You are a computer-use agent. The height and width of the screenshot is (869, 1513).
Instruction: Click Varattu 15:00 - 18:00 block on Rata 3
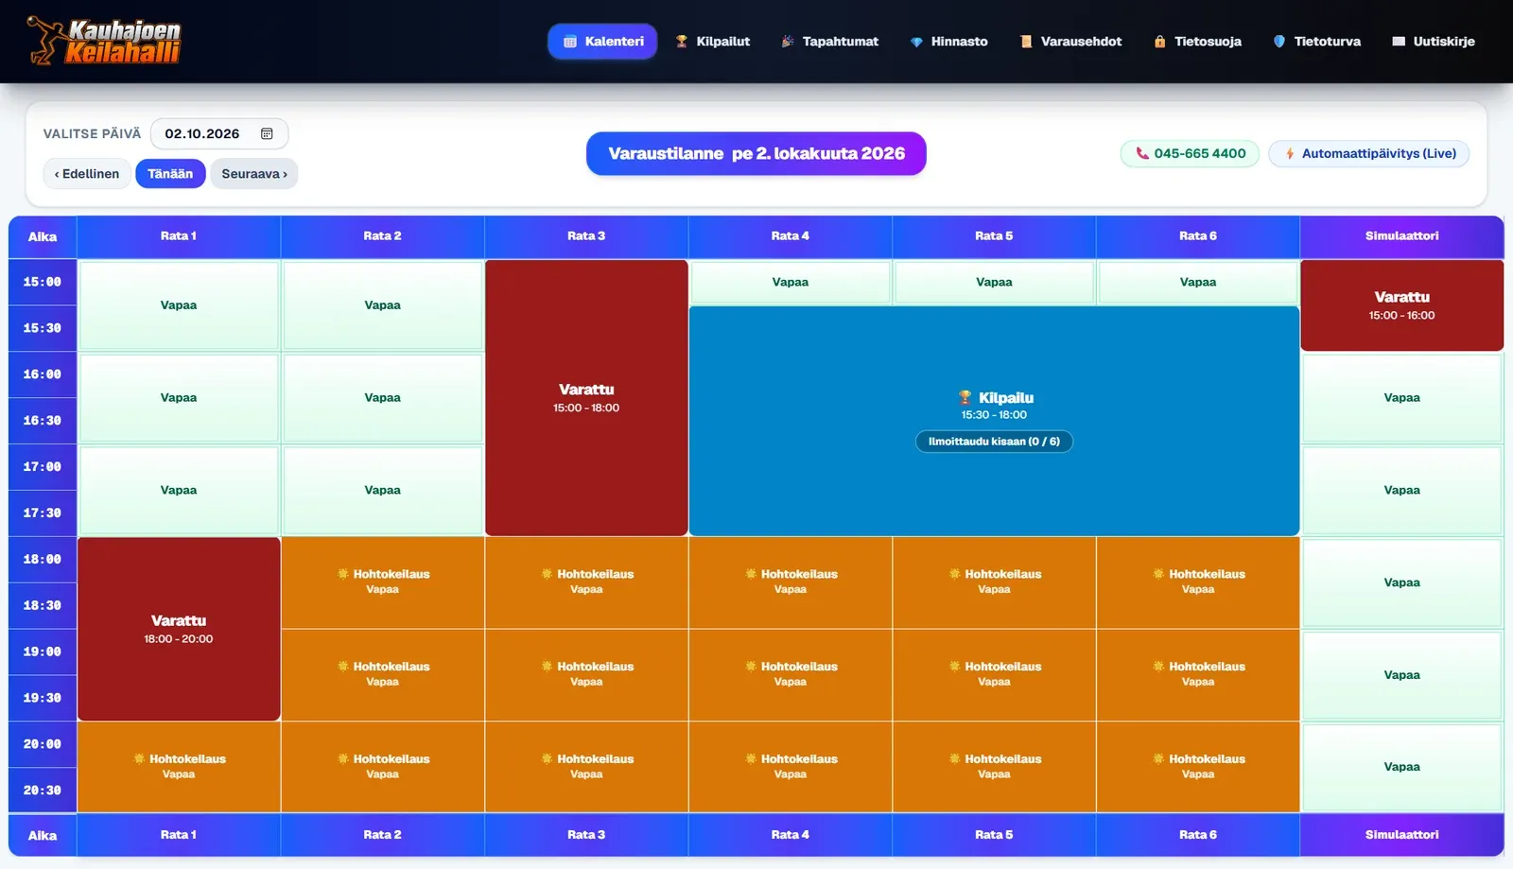(586, 398)
